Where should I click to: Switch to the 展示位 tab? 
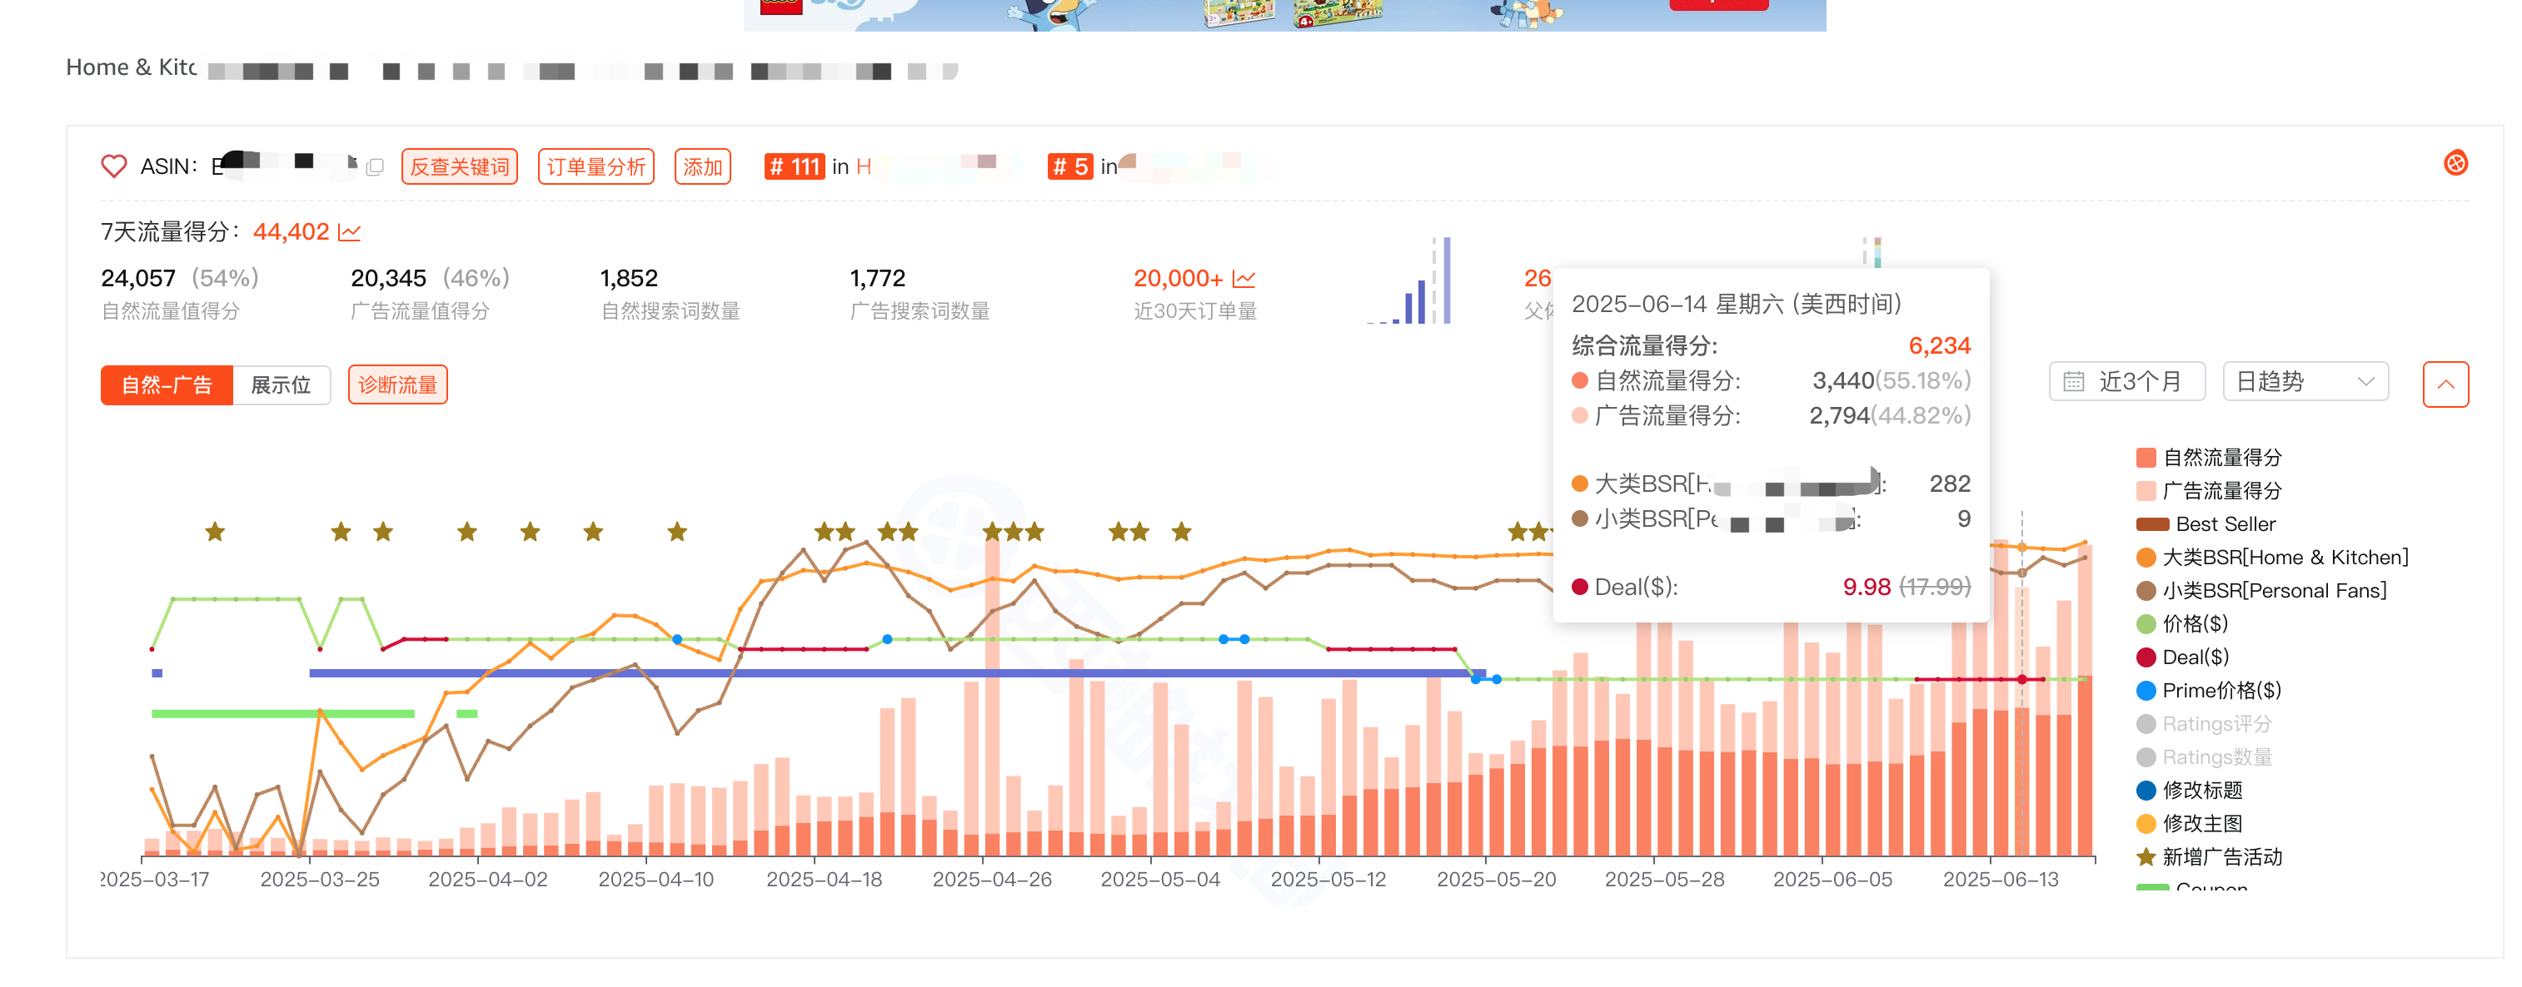pos(281,384)
